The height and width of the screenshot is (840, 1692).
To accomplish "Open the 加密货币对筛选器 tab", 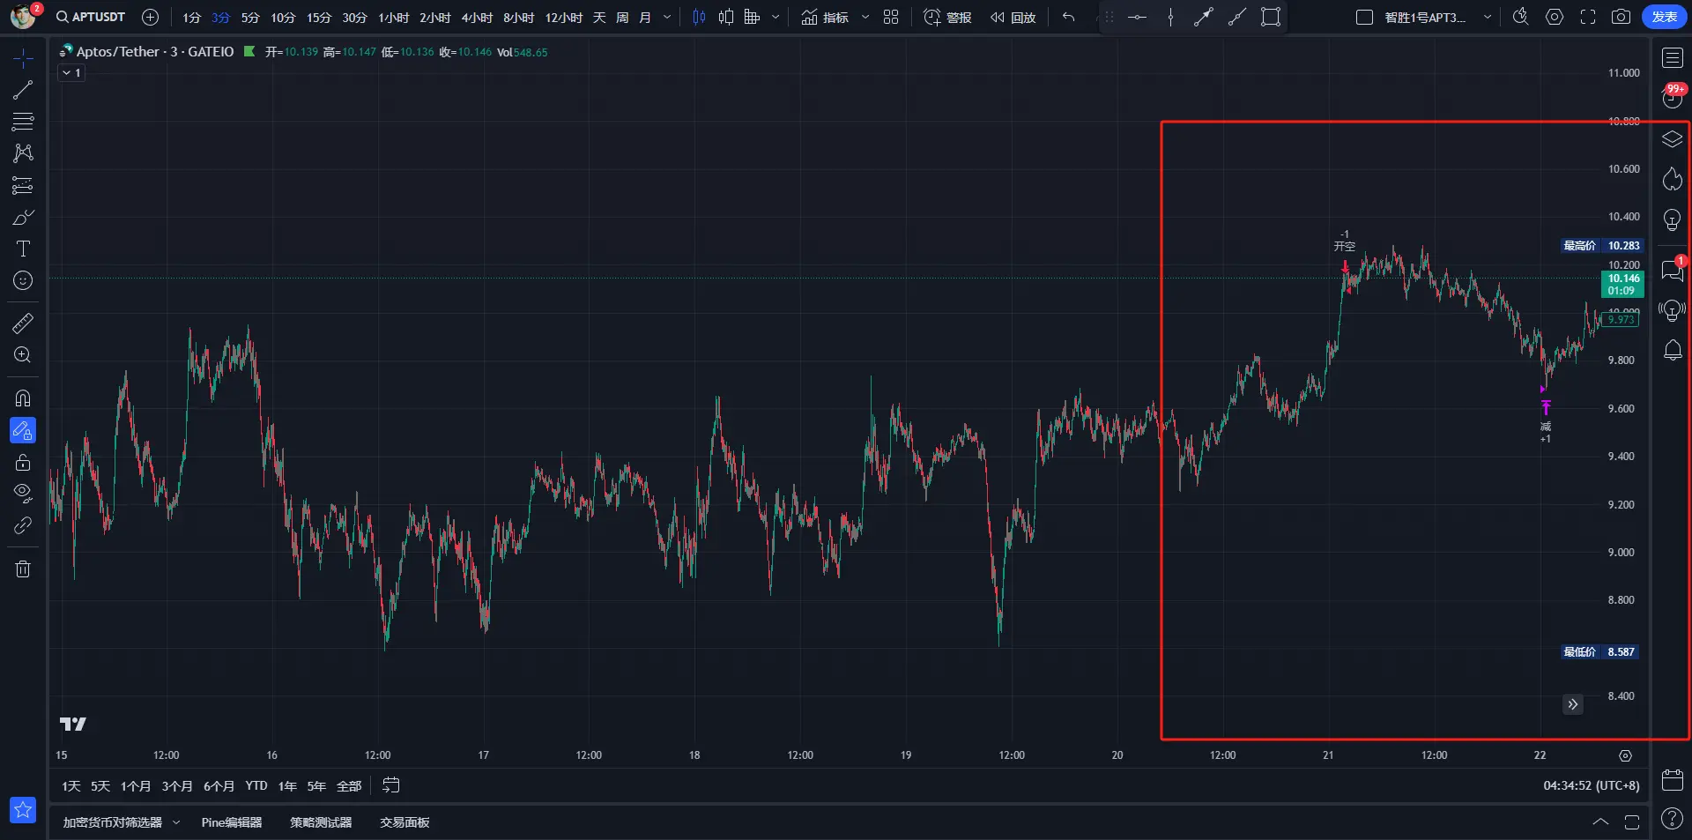I will [113, 822].
